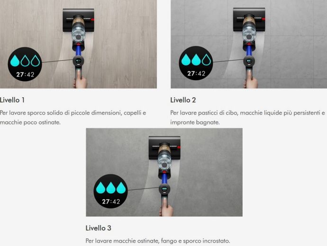Image resolution: width=327 pixels, height=246 pixels.
Task: Select the Livello 3 heading
Action: tap(98, 228)
